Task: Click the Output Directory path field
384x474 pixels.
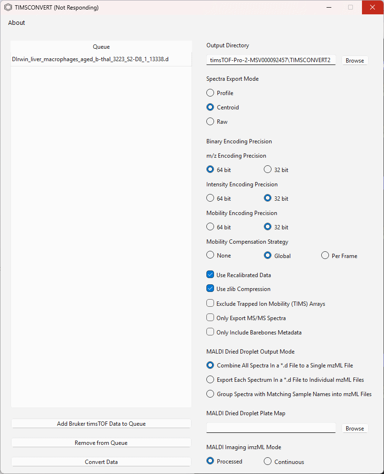Action: coord(271,60)
